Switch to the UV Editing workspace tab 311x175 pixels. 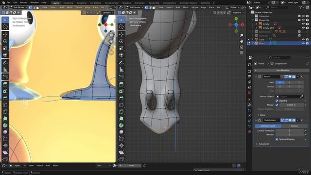point(96,3)
